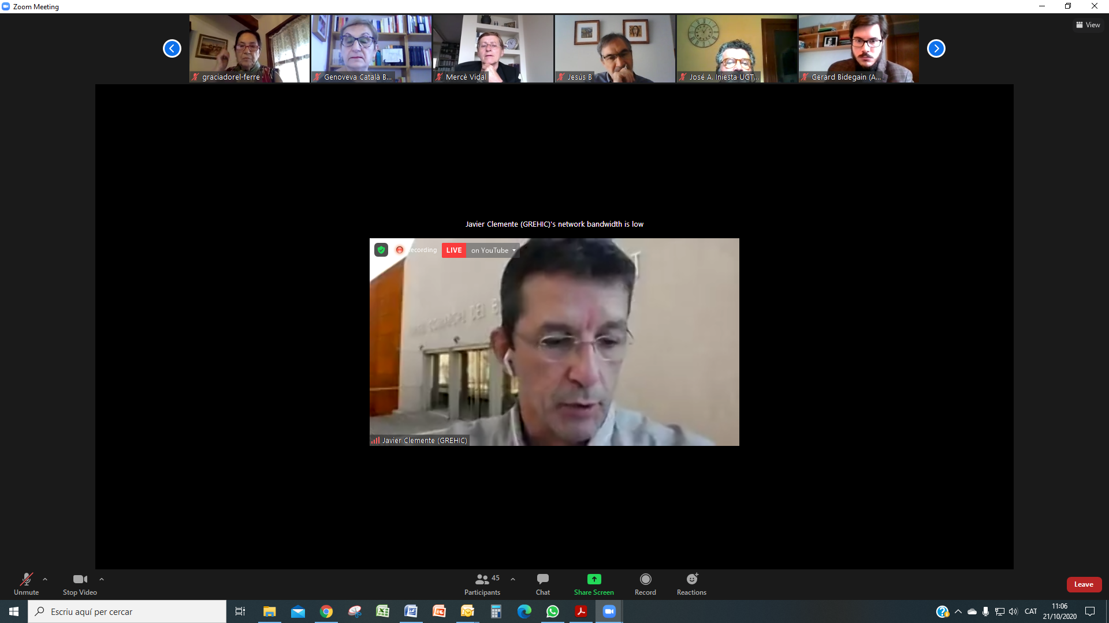Click the Windows search input field
This screenshot has width=1109, height=623.
click(x=127, y=611)
